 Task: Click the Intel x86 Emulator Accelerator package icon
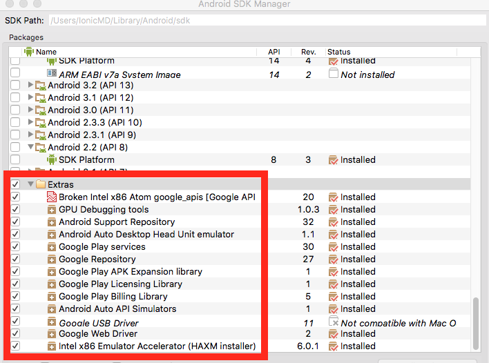52,346
